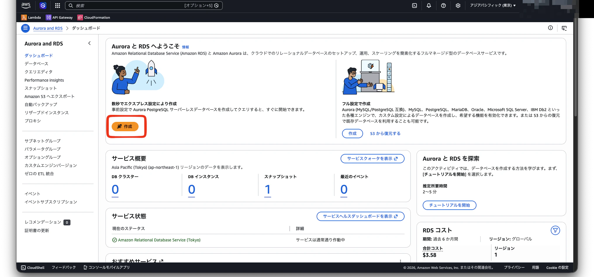Image resolution: width=594 pixels, height=277 pixels.
Task: Open the CloudFormation favorite shortcut
Action: click(94, 17)
